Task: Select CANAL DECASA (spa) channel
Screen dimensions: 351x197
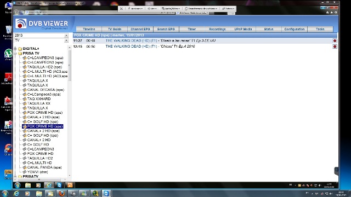Action: click(x=46, y=90)
